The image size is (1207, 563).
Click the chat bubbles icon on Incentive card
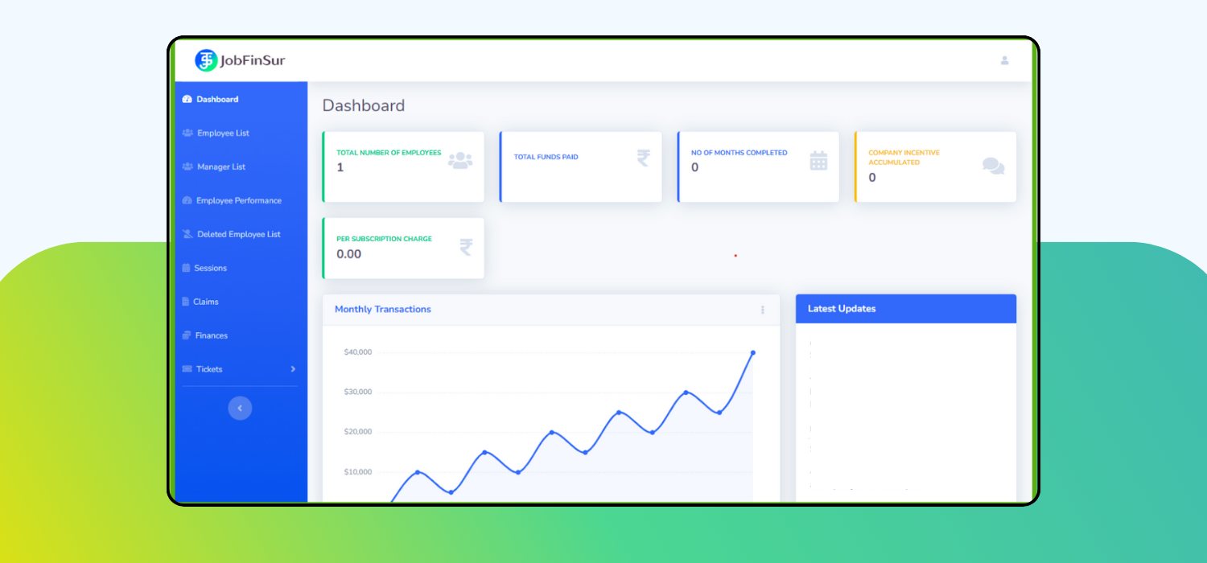[x=993, y=166]
